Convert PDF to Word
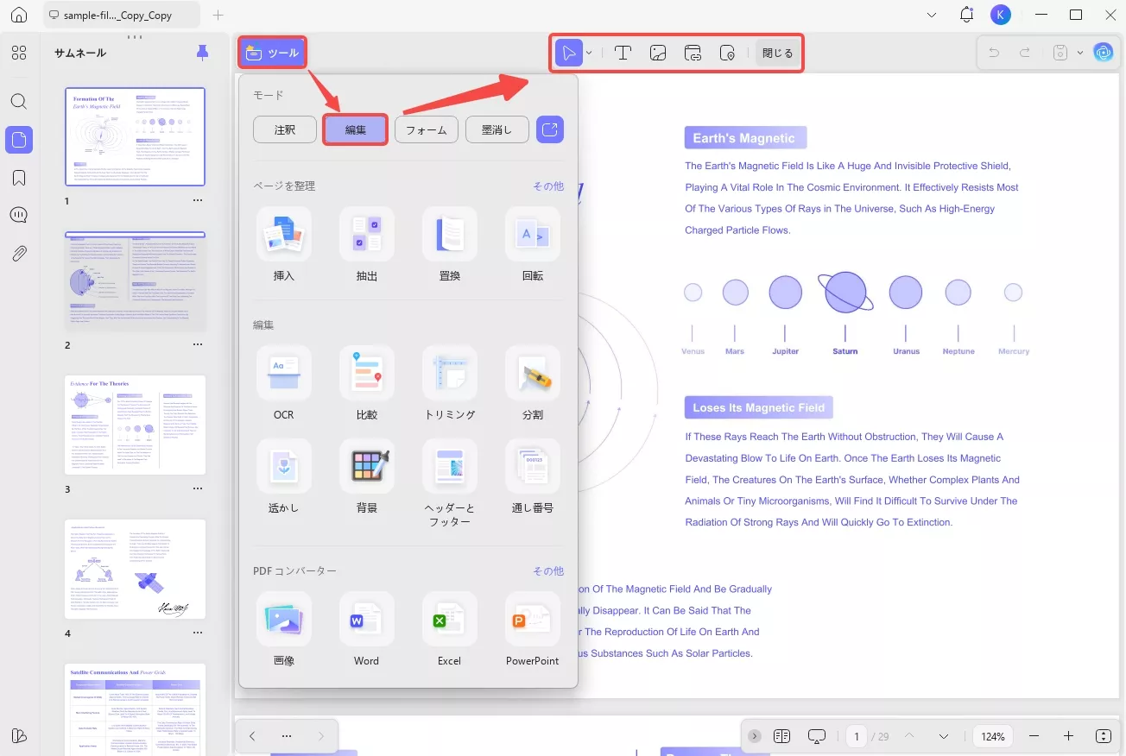 366,628
